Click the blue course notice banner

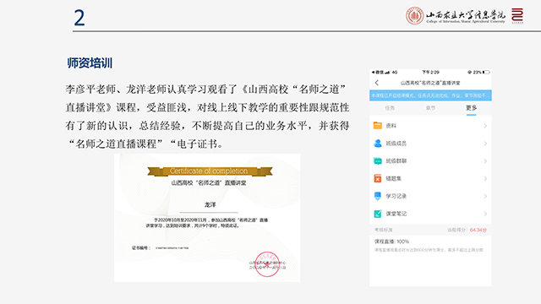click(x=430, y=95)
